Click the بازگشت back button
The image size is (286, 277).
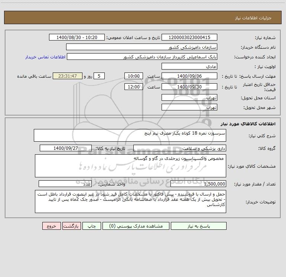tap(71, 226)
